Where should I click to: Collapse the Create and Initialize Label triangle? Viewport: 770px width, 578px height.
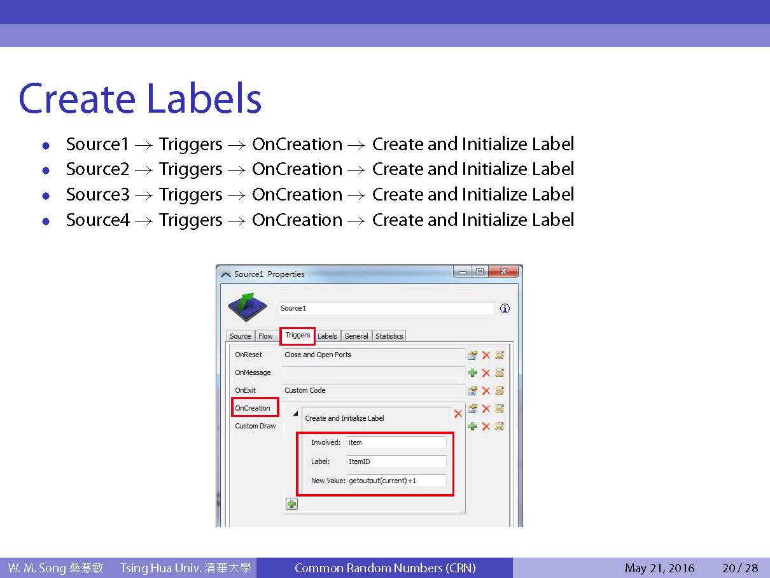(295, 414)
